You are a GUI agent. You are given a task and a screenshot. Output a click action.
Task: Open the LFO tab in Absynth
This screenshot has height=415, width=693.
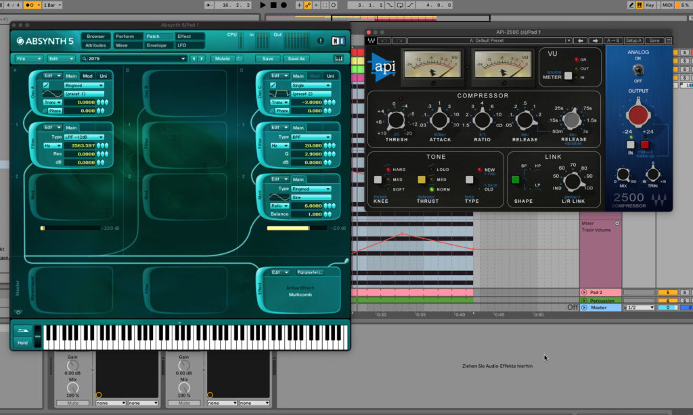pos(182,45)
